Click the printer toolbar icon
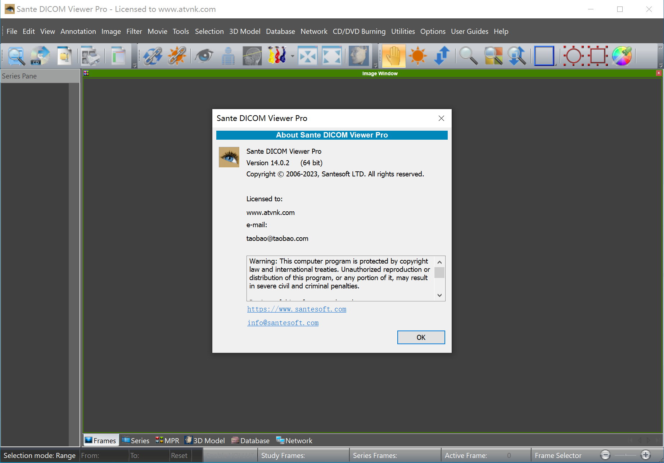The image size is (664, 463). (90, 56)
